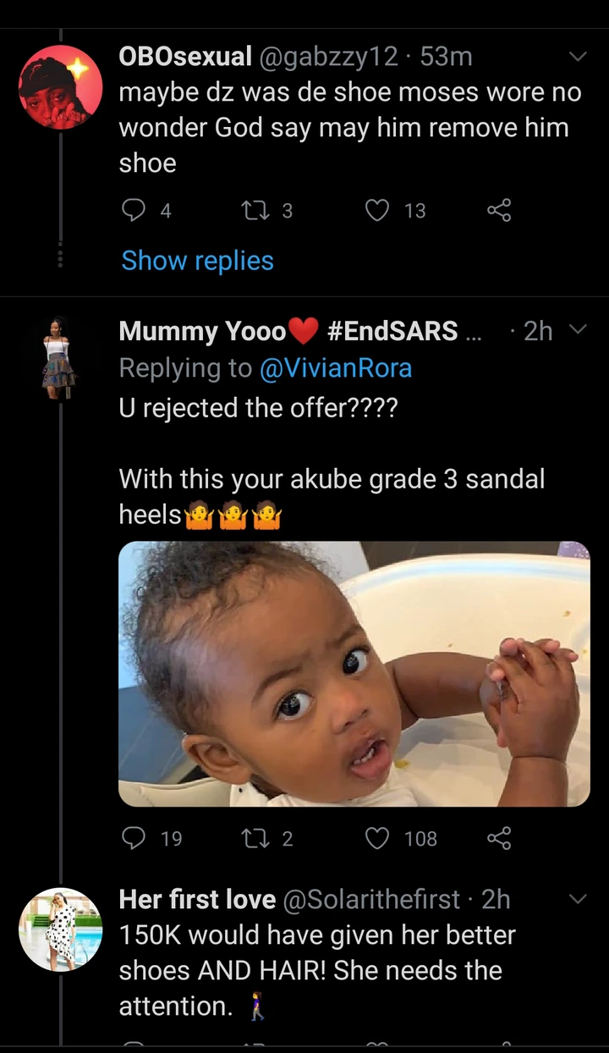Open Mummy Yooo tweet options chevron
Screen dimensions: 609x1053
pyautogui.click(x=578, y=330)
